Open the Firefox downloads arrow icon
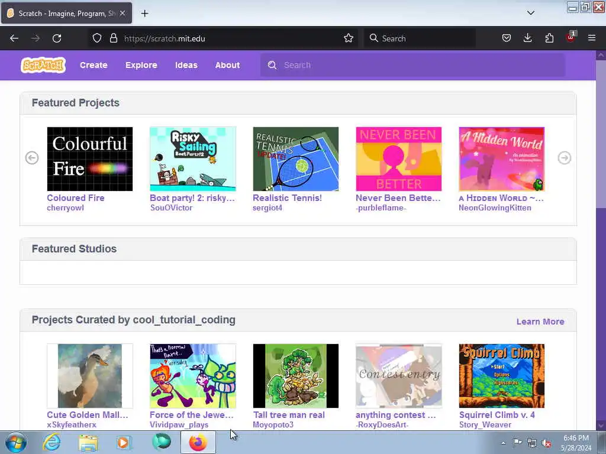 tap(527, 38)
